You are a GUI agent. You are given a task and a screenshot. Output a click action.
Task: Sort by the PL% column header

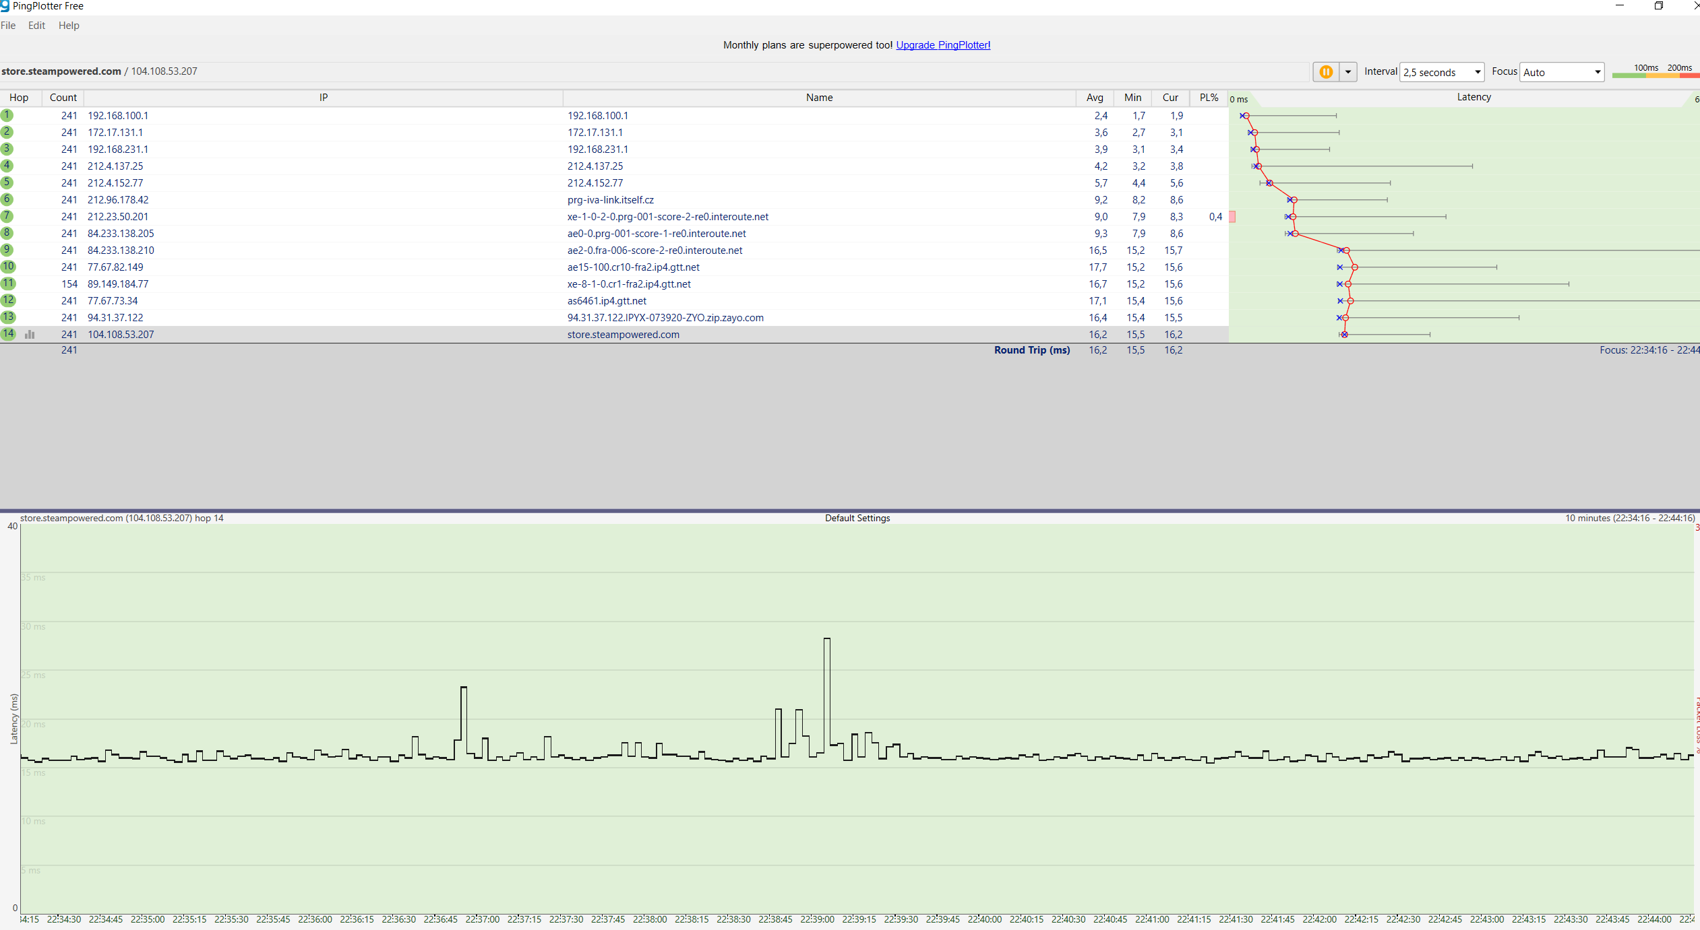coord(1209,98)
